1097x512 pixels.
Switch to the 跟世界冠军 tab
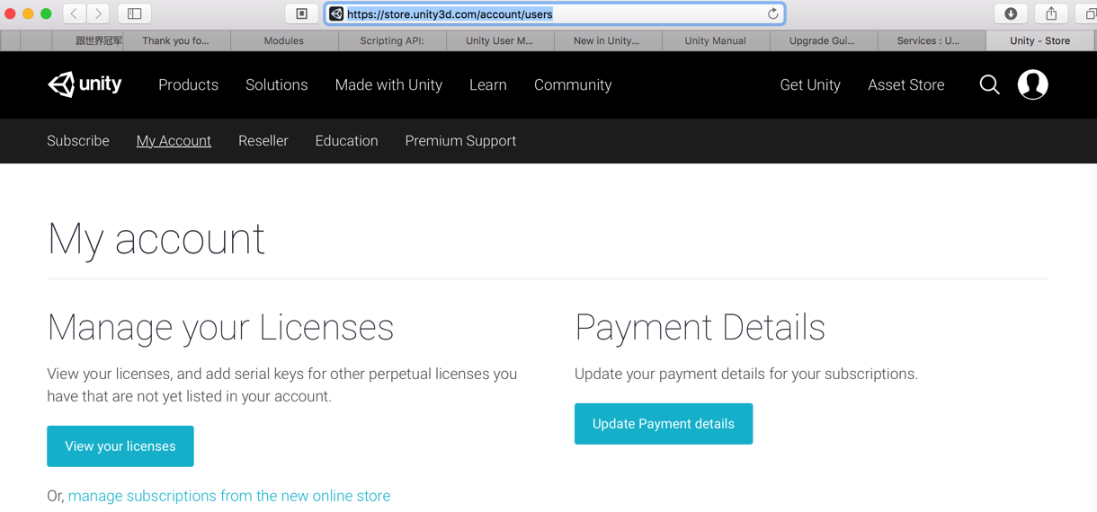(x=87, y=40)
